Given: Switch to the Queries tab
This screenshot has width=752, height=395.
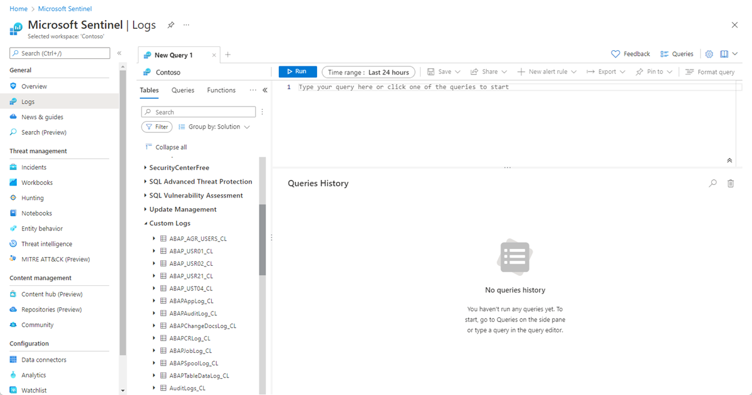Looking at the screenshot, I should click(x=183, y=90).
